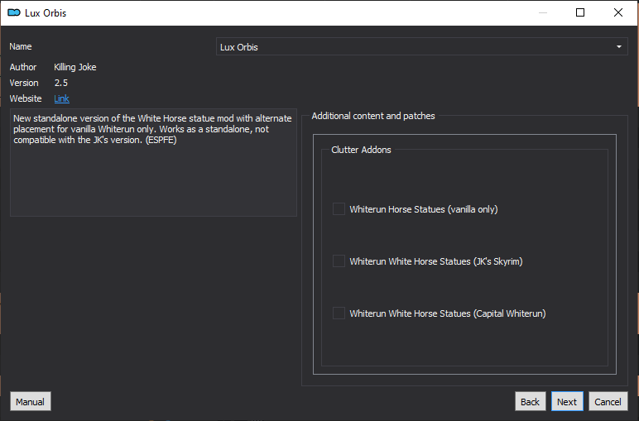Click the Killing Joke author name
Viewport: 639px width, 421px height.
point(75,67)
